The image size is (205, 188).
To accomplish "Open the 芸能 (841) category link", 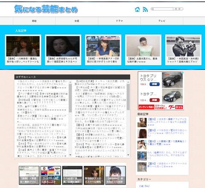I will coord(144,186).
